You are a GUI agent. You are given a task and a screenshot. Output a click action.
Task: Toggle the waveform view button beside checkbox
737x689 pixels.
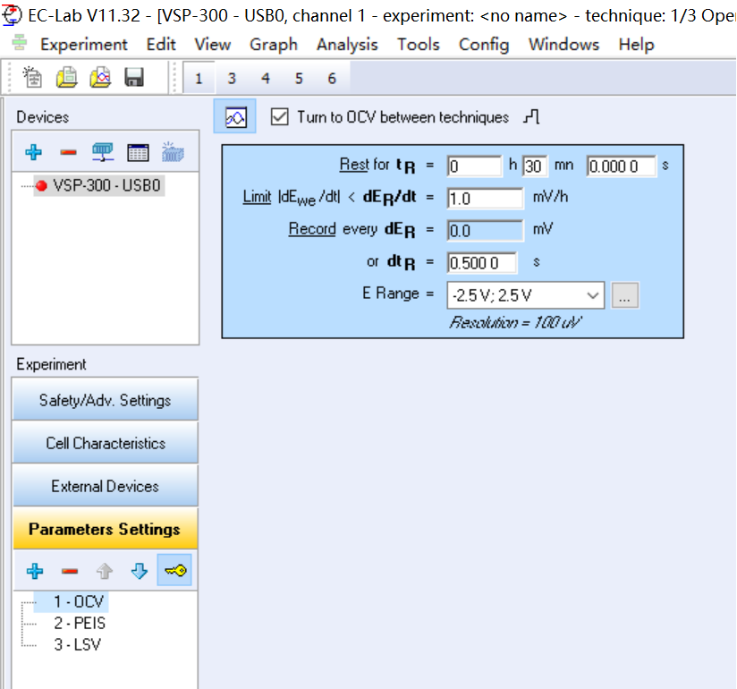click(x=235, y=117)
